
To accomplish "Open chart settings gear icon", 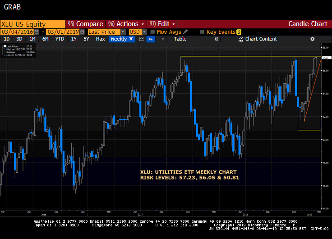I will (x=312, y=39).
